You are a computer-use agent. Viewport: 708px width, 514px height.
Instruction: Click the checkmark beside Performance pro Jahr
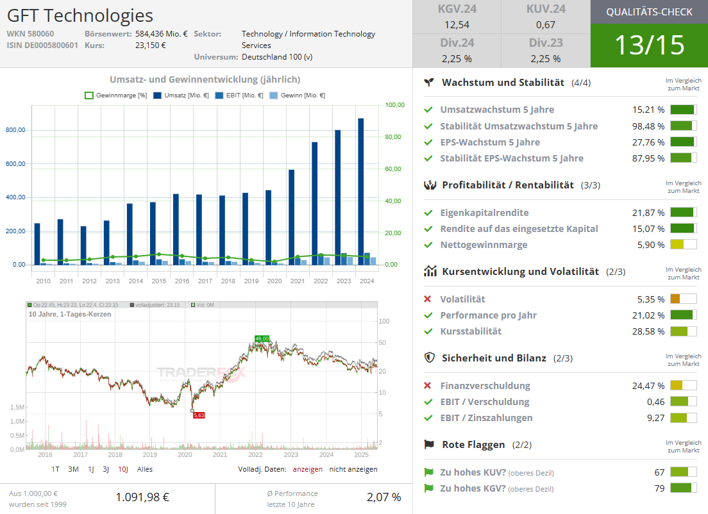click(x=428, y=315)
